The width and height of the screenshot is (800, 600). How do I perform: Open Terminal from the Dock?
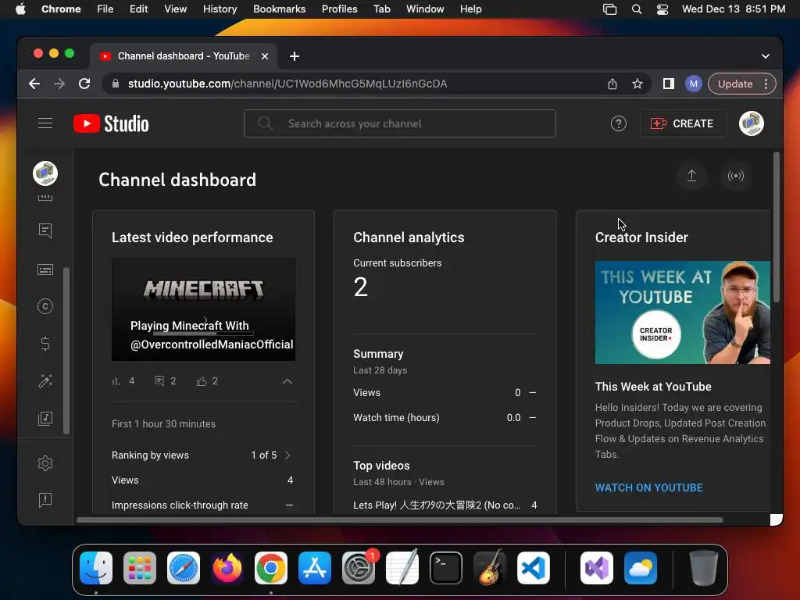[446, 568]
